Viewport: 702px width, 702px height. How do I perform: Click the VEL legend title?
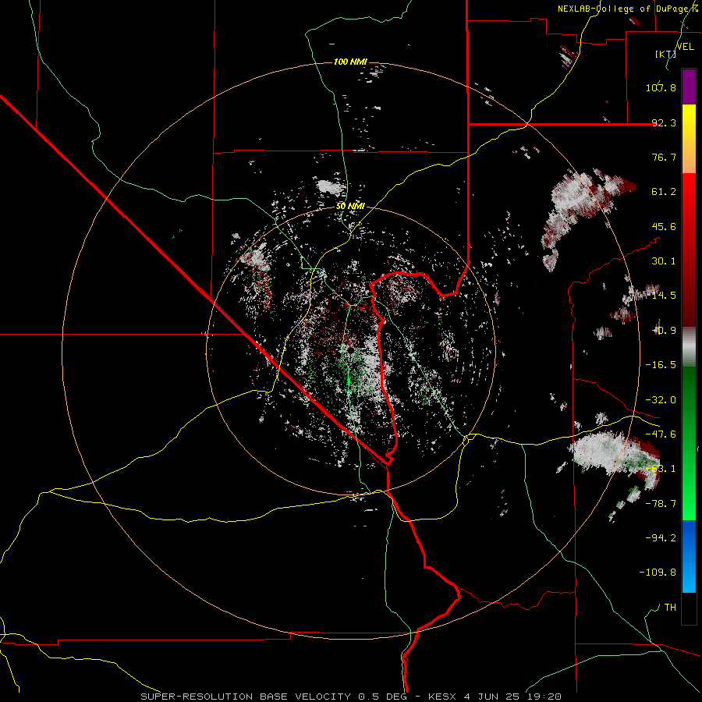(x=686, y=47)
